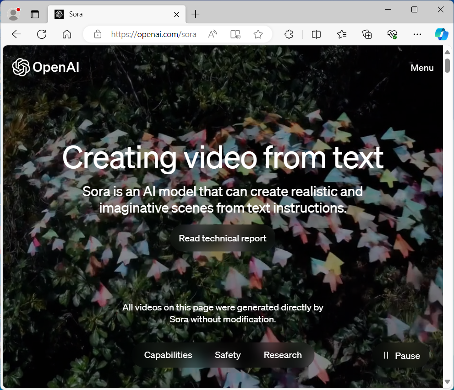Jump to Research section
The width and height of the screenshot is (454, 390).
[283, 355]
